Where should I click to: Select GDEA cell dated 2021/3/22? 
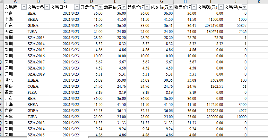pyautogui.click(x=38, y=111)
